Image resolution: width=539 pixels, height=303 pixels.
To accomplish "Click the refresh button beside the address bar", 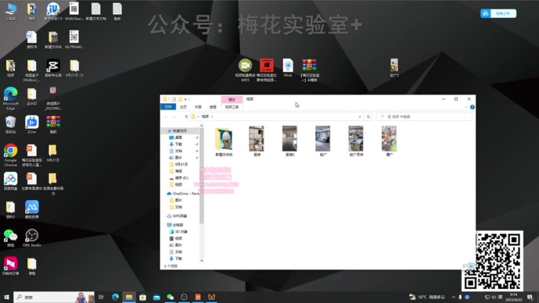I will point(368,117).
